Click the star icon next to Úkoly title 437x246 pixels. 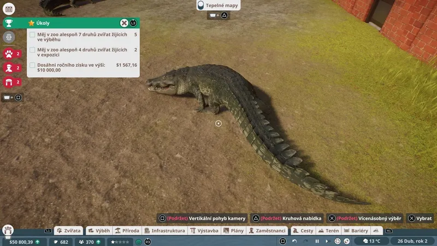pyautogui.click(x=32, y=23)
